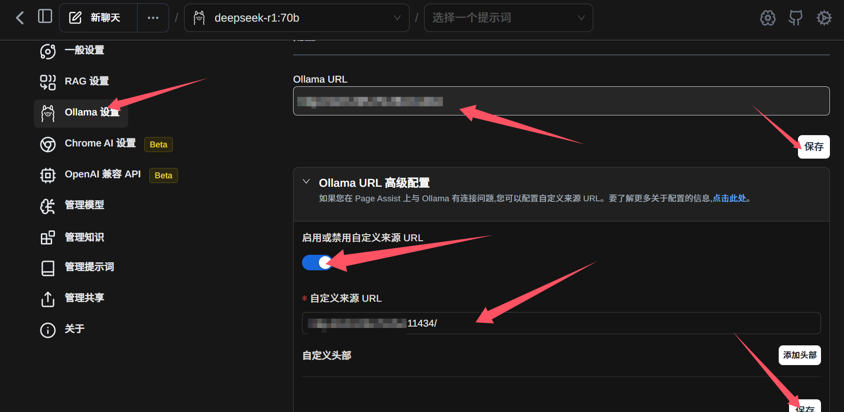Click the 添加头部 button
The height and width of the screenshot is (412, 844).
click(x=799, y=355)
